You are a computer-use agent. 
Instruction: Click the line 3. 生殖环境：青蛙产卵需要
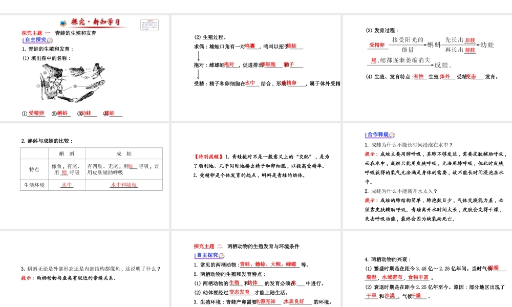pyautogui.click(x=263, y=302)
